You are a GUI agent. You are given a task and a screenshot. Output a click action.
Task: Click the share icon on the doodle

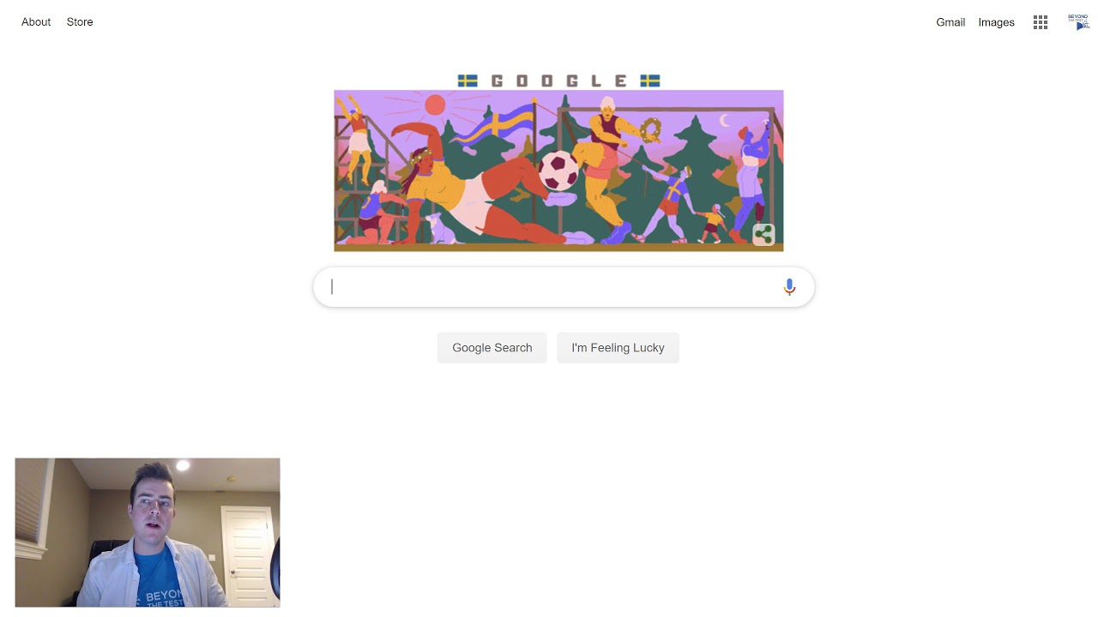point(763,235)
